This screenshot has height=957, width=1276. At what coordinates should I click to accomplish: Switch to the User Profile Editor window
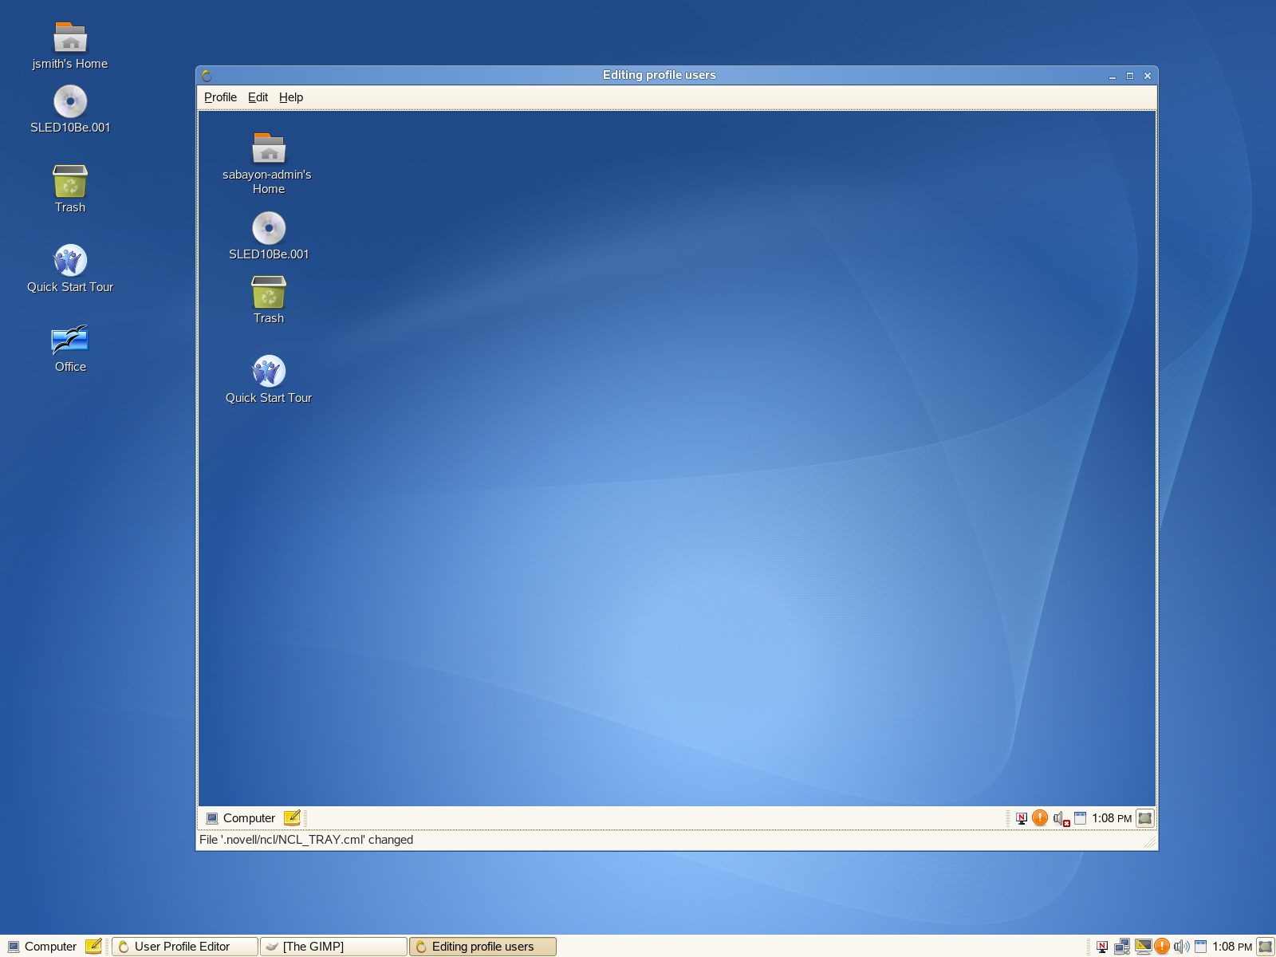[185, 947]
